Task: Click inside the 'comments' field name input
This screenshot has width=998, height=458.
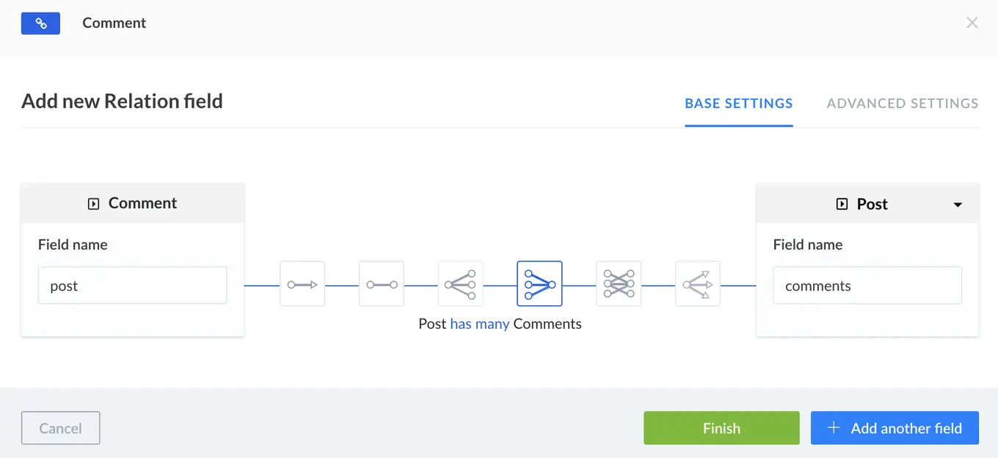Action: click(867, 286)
